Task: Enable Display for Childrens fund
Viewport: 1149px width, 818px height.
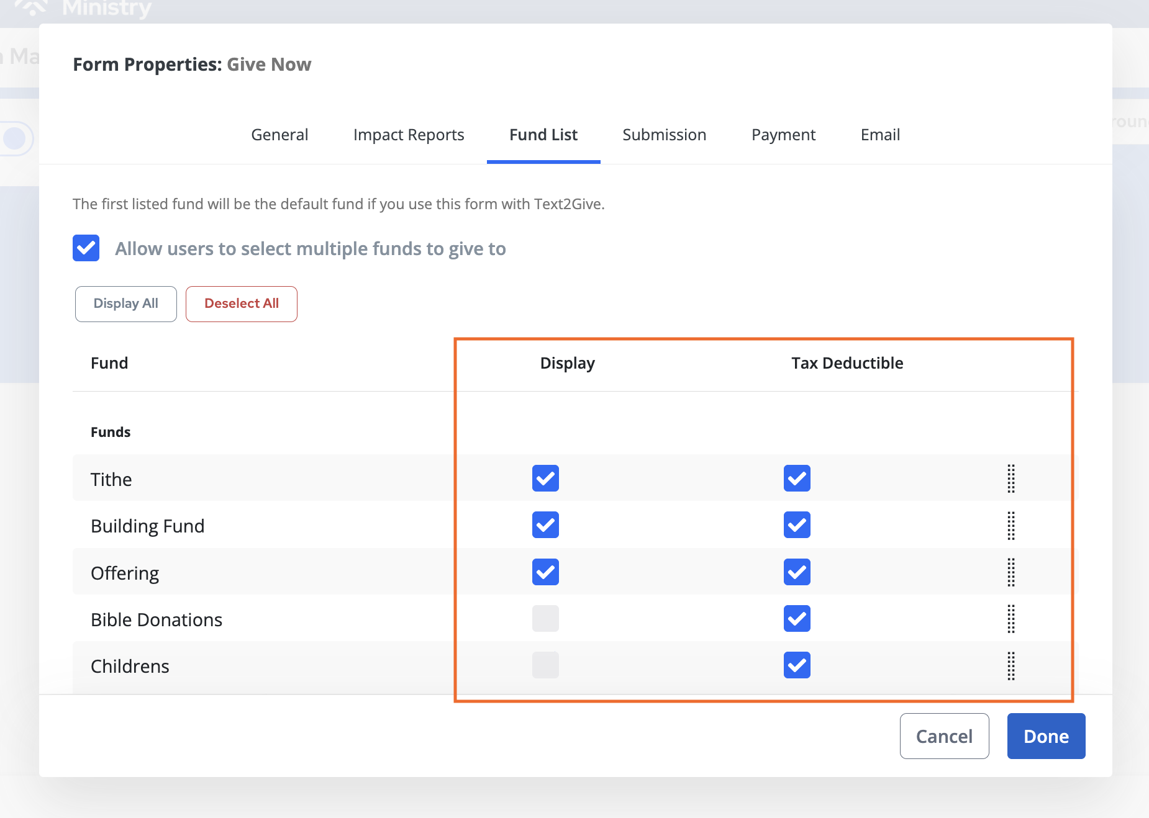Action: [545, 665]
